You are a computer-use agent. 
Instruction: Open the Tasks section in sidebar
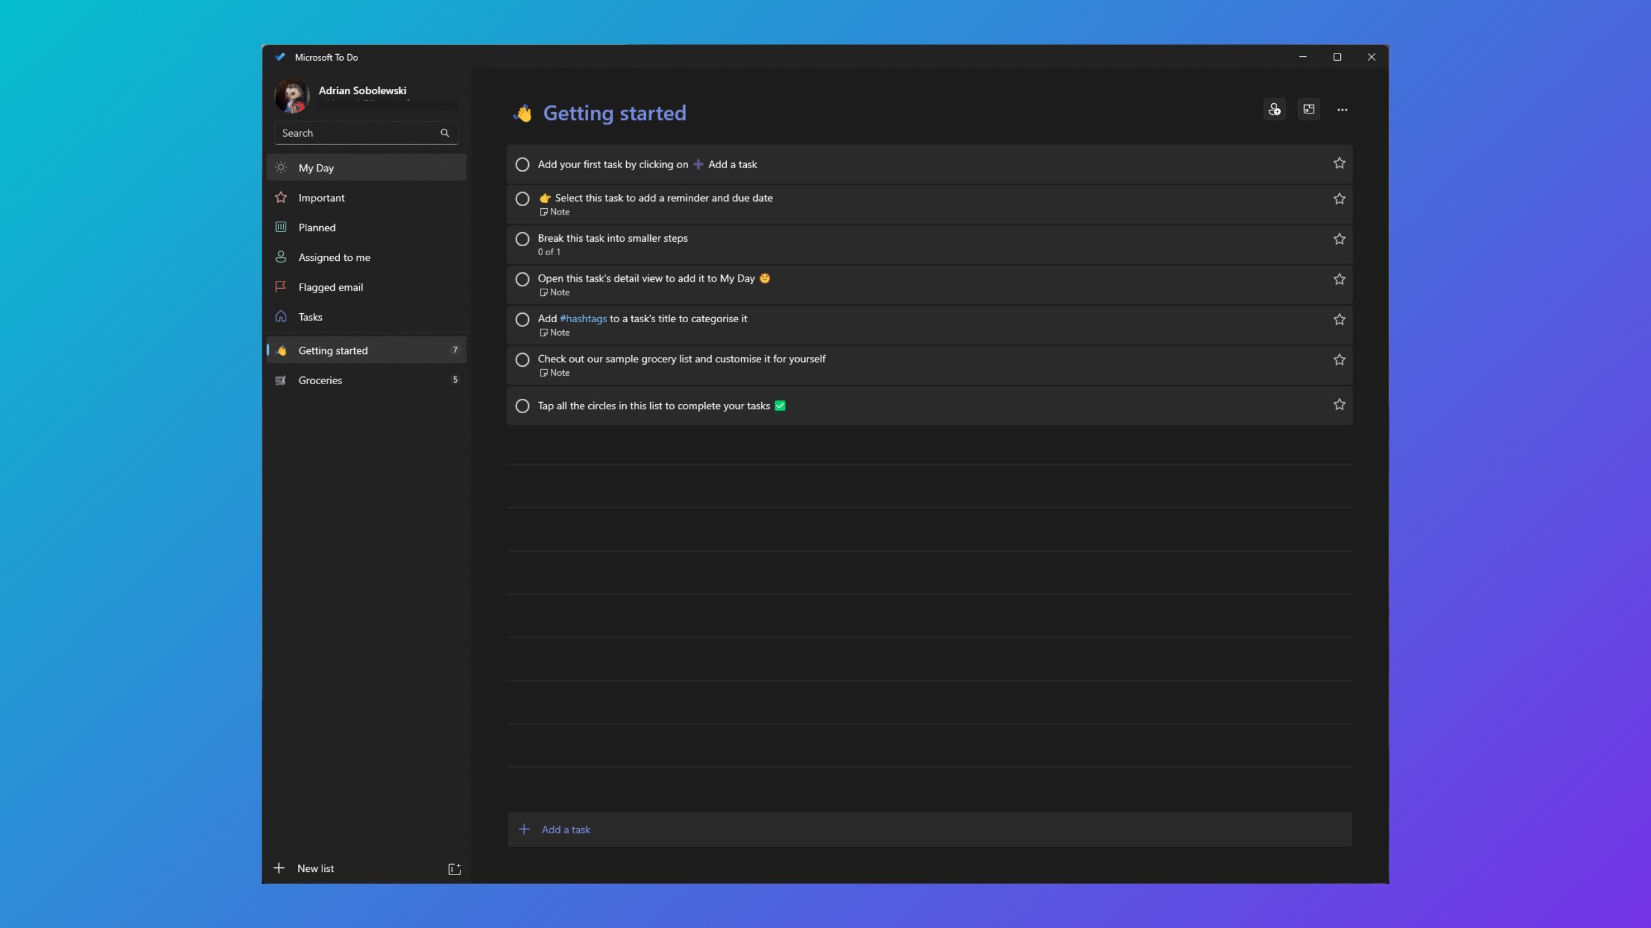tap(311, 316)
